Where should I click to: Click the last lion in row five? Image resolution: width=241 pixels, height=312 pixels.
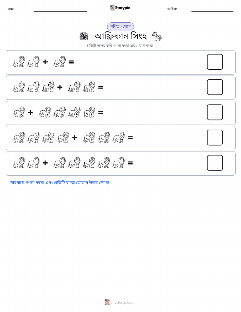119,163
